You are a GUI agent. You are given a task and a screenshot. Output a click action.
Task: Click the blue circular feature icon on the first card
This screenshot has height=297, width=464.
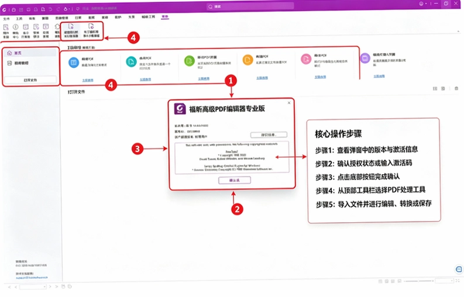[x=74, y=63]
